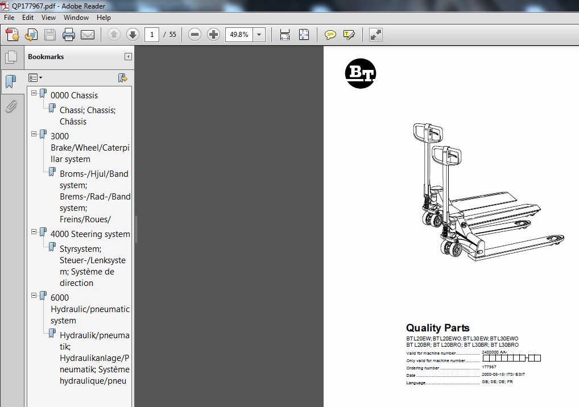Viewport: 579px width, 407px height.
Task: Open Styrsystem; Steuer-/Lenksystem bookmark
Action: pos(93,265)
